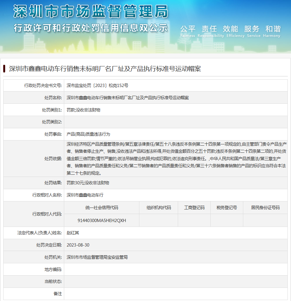
Task: Select the 处罚类别1 label
Action: 52,110
